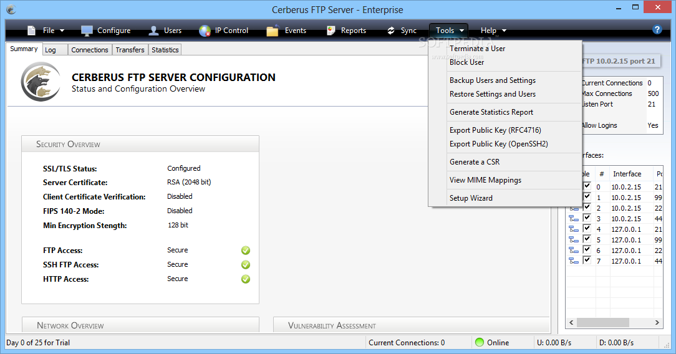Click the Security Overview section header
Image resolution: width=676 pixels, height=354 pixels.
tap(140, 144)
